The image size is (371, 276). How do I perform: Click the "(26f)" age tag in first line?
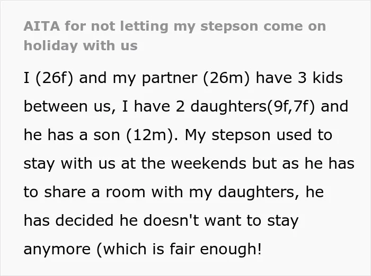pos(55,78)
